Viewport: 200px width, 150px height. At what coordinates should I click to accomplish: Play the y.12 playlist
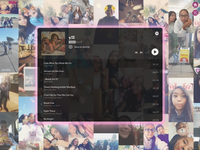155,52
